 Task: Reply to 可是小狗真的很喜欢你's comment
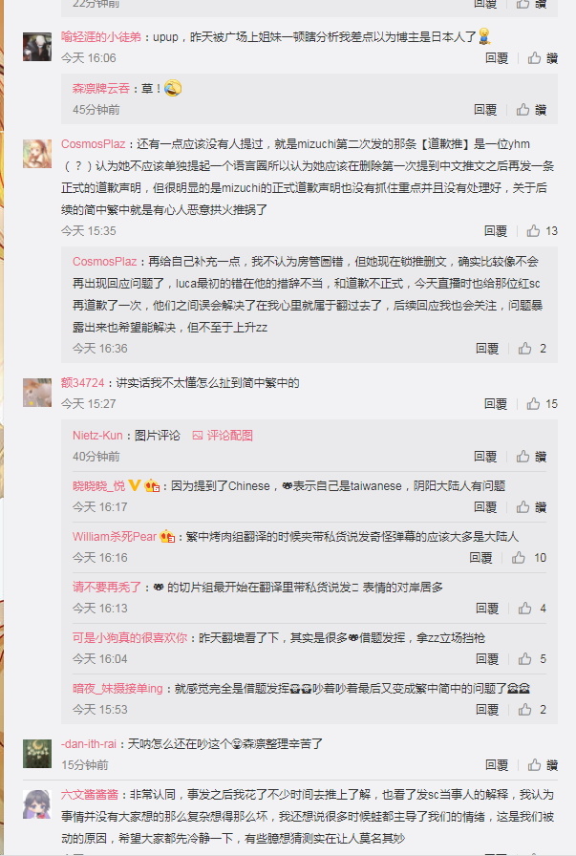(x=487, y=659)
